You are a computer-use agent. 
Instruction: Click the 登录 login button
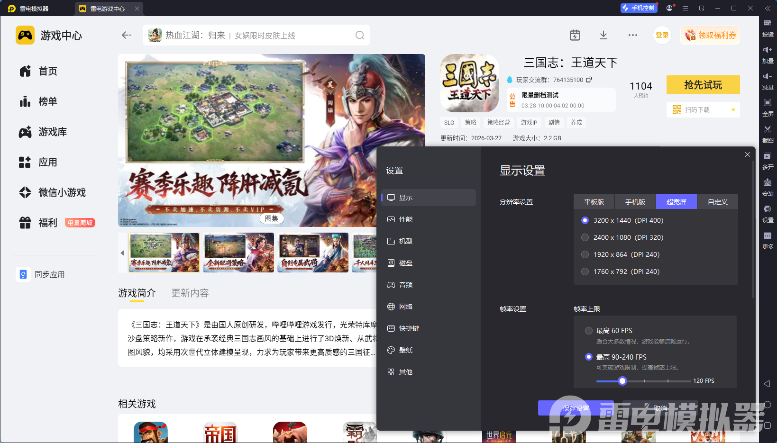[662, 35]
